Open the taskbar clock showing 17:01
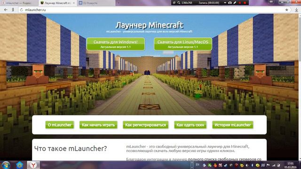The width and height of the screenshot is (301, 169). 291,165
